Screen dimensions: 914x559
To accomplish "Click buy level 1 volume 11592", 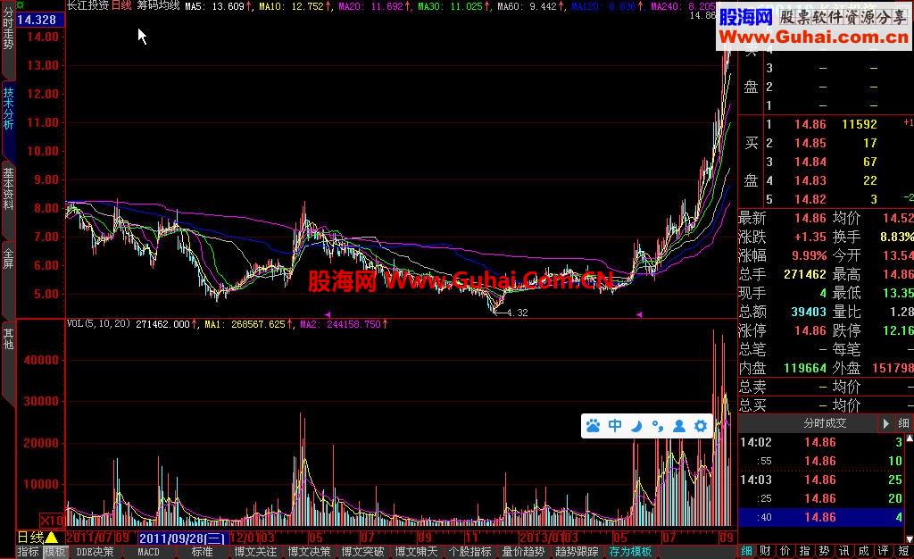I will coord(860,124).
